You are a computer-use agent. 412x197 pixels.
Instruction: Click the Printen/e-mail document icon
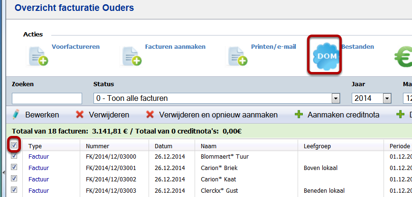tap(238, 56)
